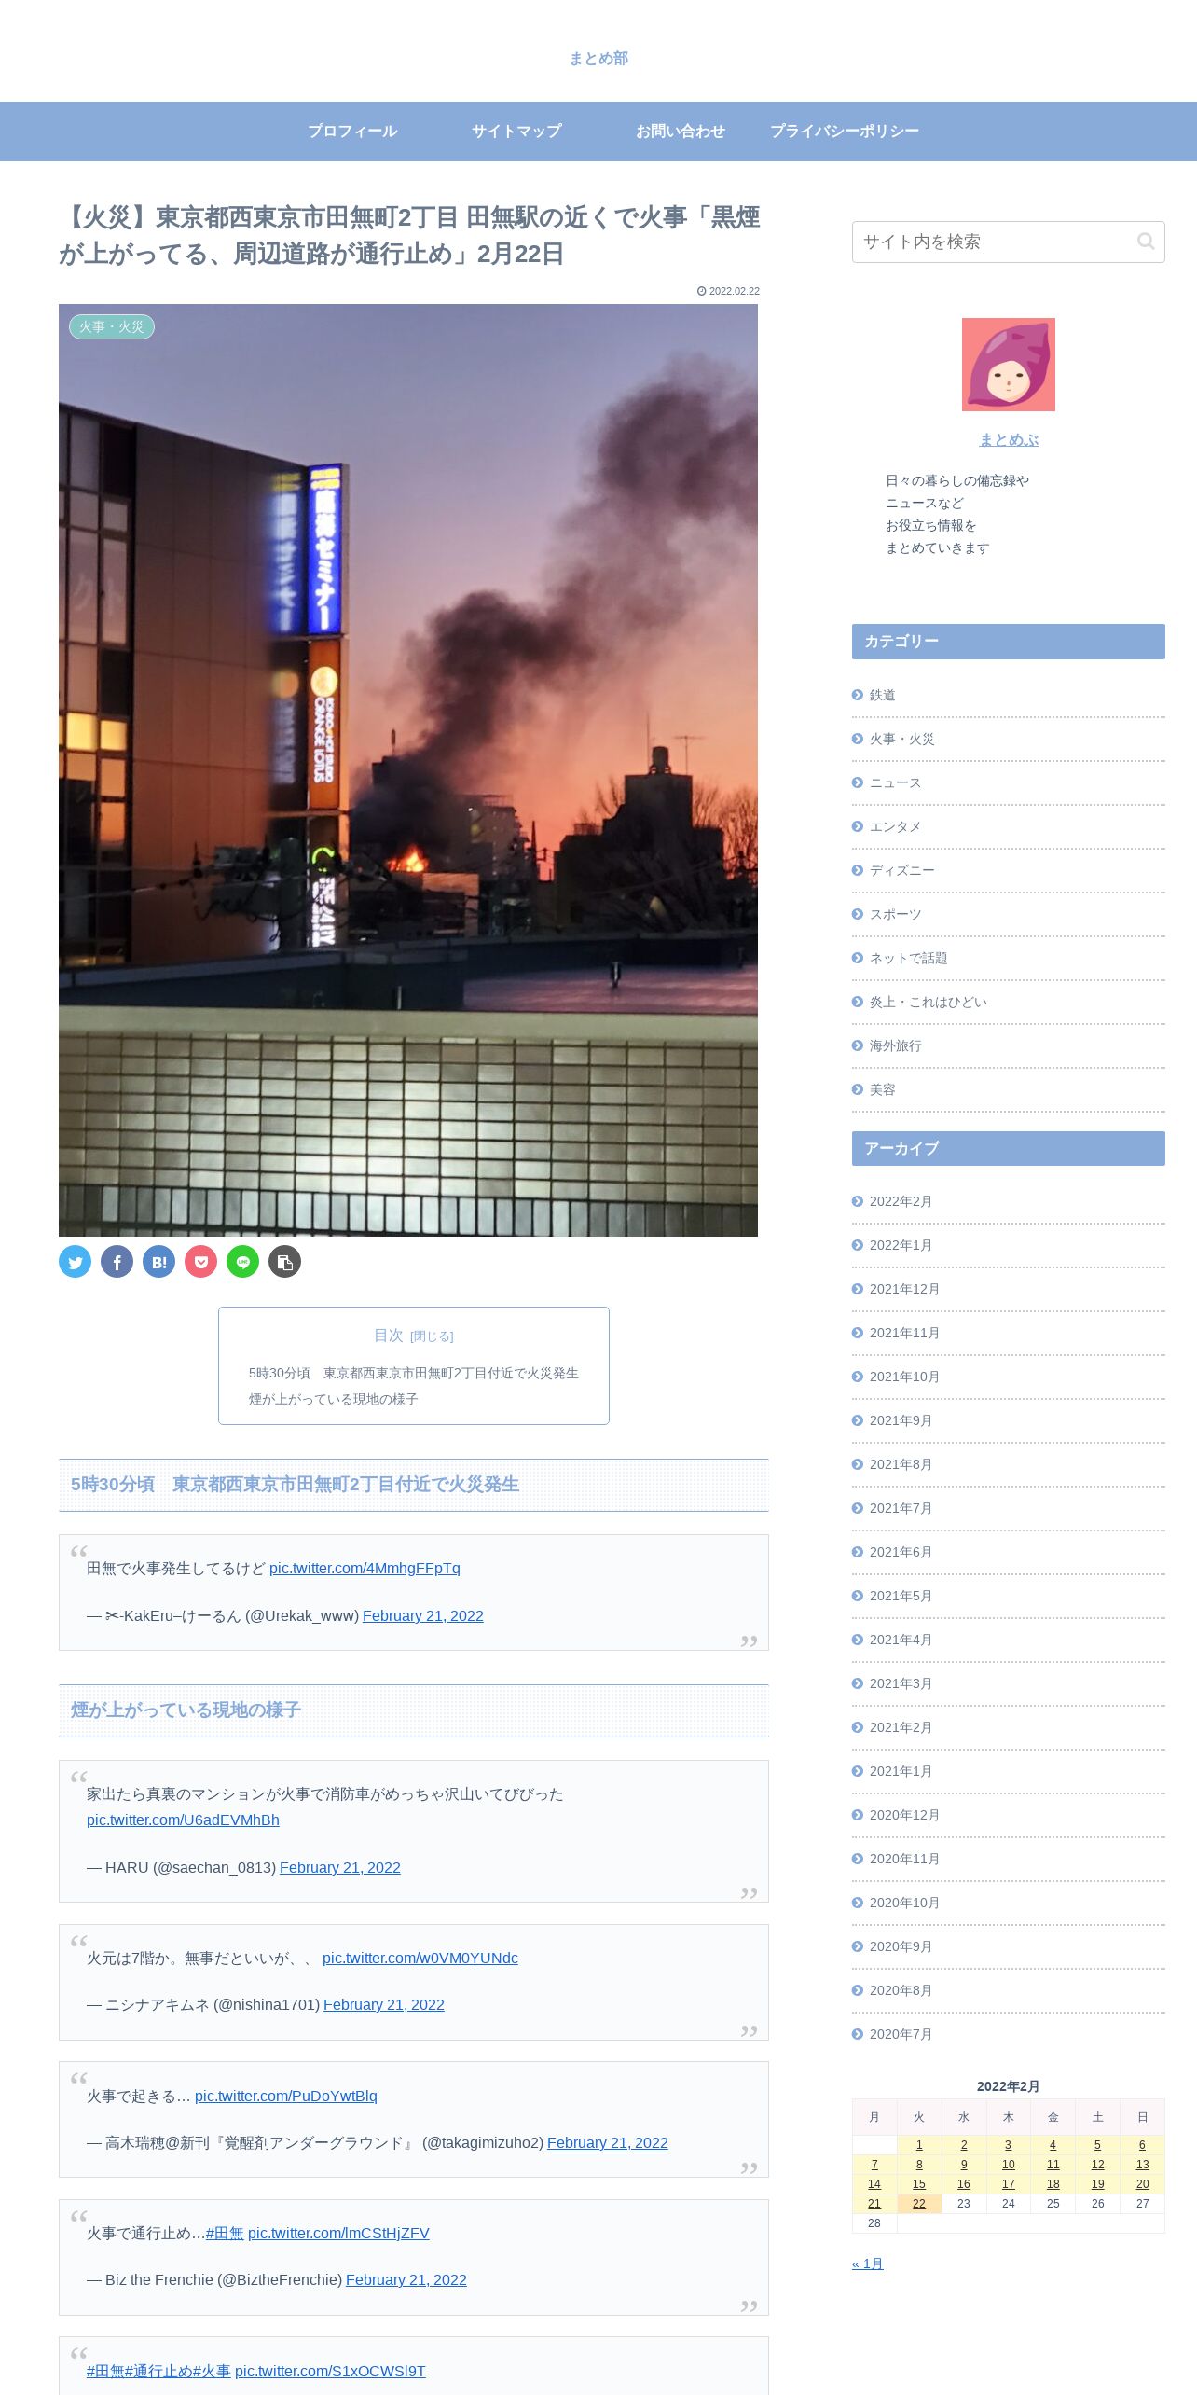Viewport: 1197px width, 2395px height.
Task: Click the search magnifier icon
Action: [1146, 242]
